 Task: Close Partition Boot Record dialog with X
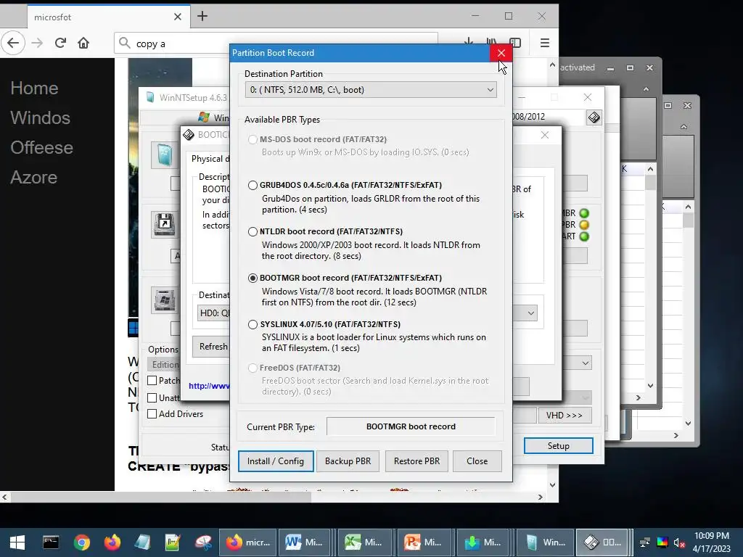pyautogui.click(x=501, y=53)
